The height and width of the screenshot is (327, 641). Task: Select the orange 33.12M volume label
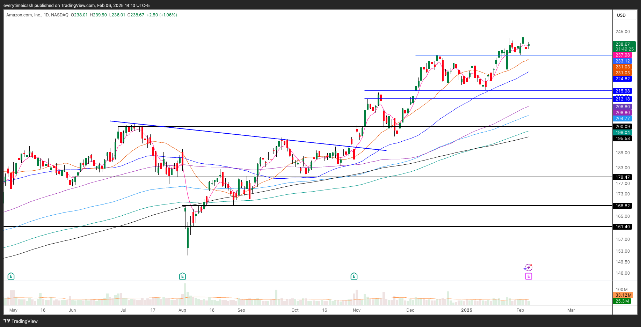pos(622,295)
